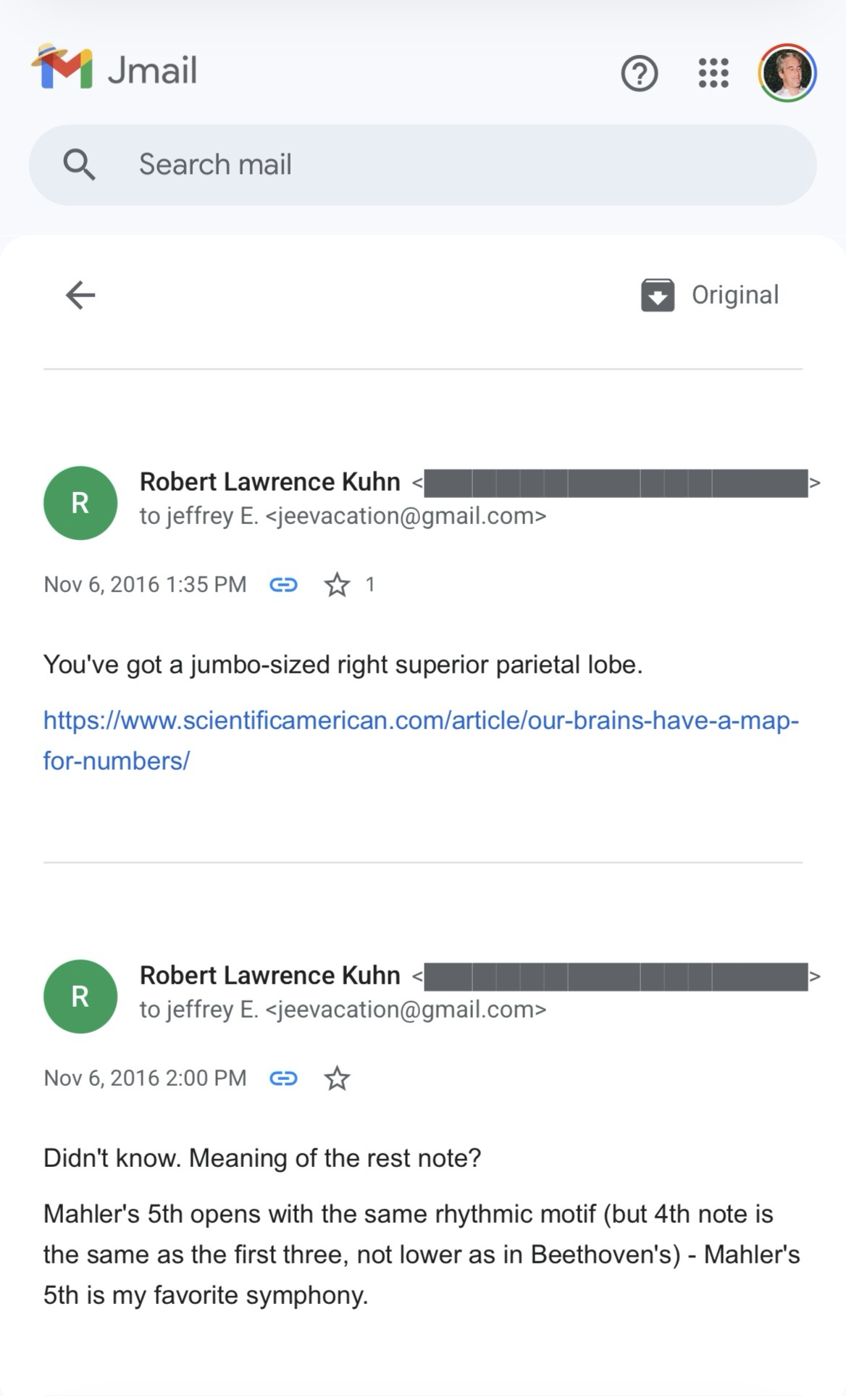The width and height of the screenshot is (846, 1396).
Task: Star the 2:00 PM email
Action: [x=337, y=1079]
